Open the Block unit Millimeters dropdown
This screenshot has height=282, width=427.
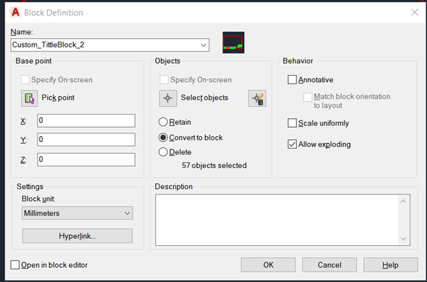[77, 213]
